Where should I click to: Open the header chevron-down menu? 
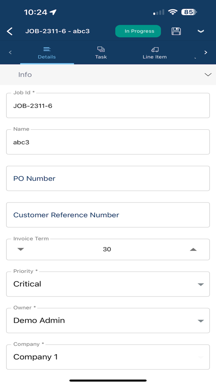click(x=201, y=31)
